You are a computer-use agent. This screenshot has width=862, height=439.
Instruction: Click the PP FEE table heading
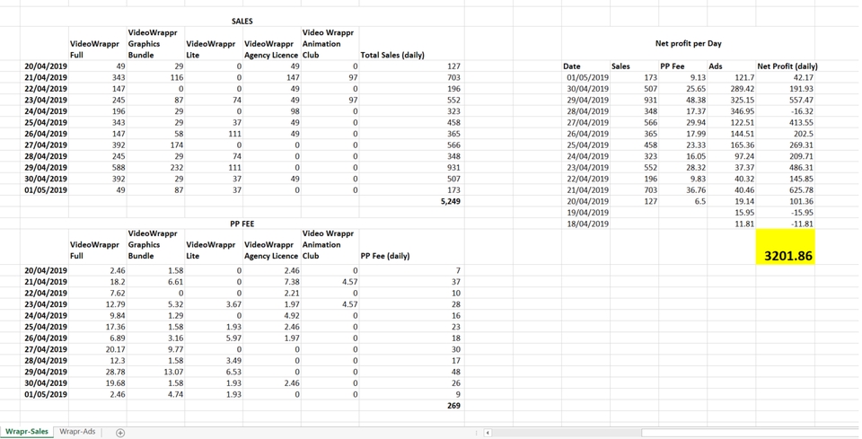point(242,224)
